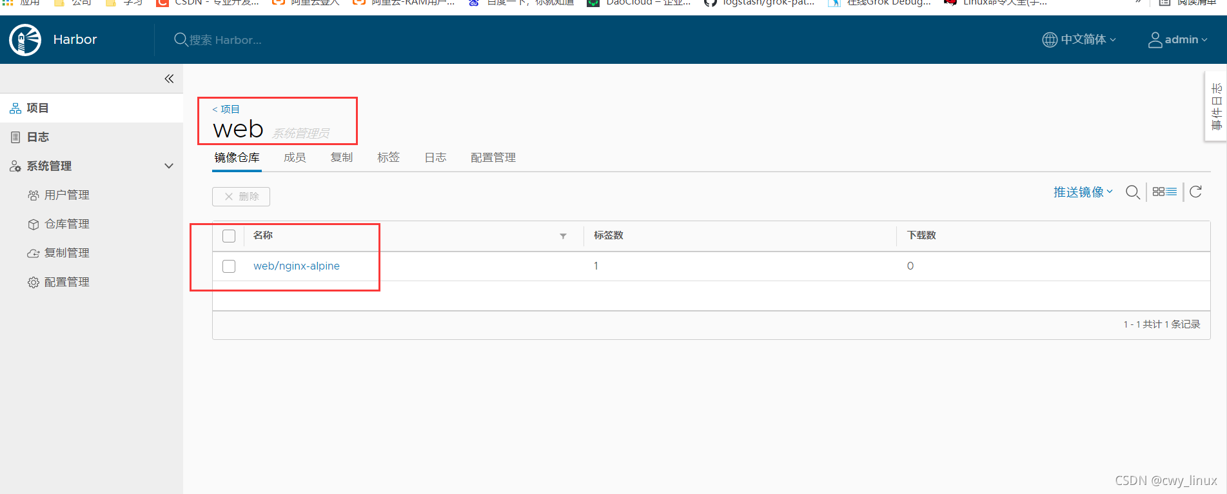Open repository search magnifier icon
The width and height of the screenshot is (1227, 494).
(x=1132, y=192)
